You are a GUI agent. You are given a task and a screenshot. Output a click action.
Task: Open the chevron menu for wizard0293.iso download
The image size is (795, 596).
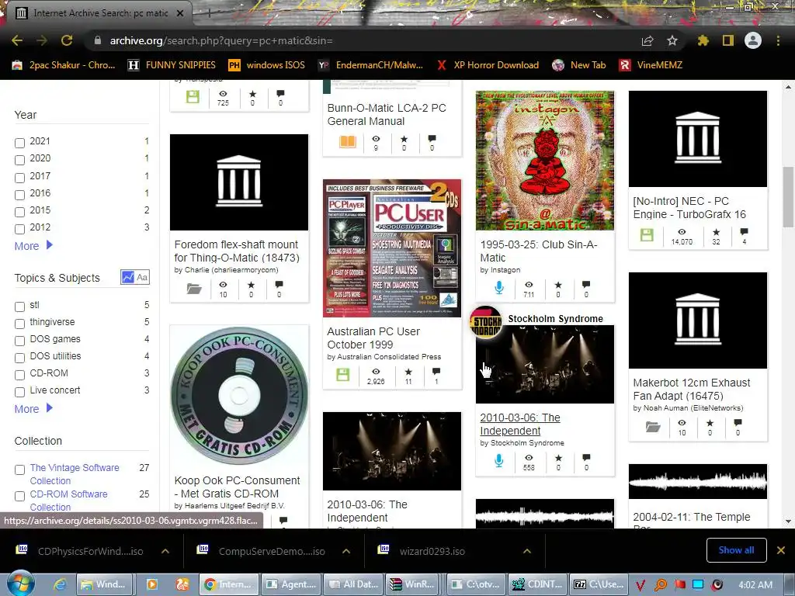pyautogui.click(x=527, y=551)
